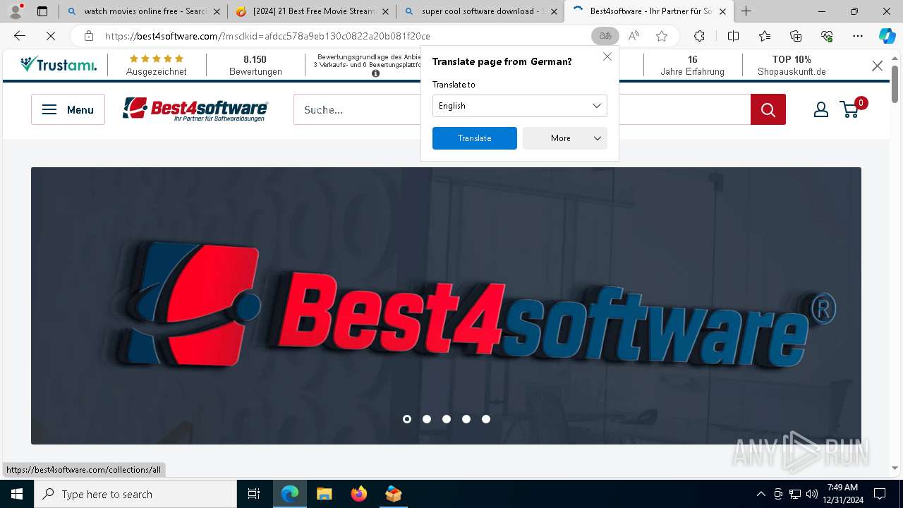Click the Best4software header logo
Viewport: 903px width, 508px height.
point(195,109)
